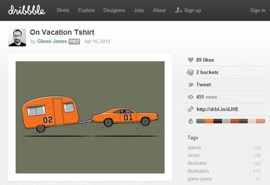
Task: Open the Jobs section
Action: [x=139, y=10]
